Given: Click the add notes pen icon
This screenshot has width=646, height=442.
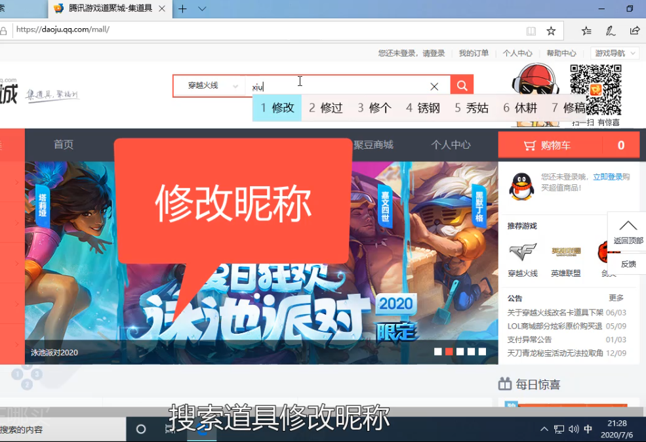Looking at the screenshot, I should [x=610, y=30].
